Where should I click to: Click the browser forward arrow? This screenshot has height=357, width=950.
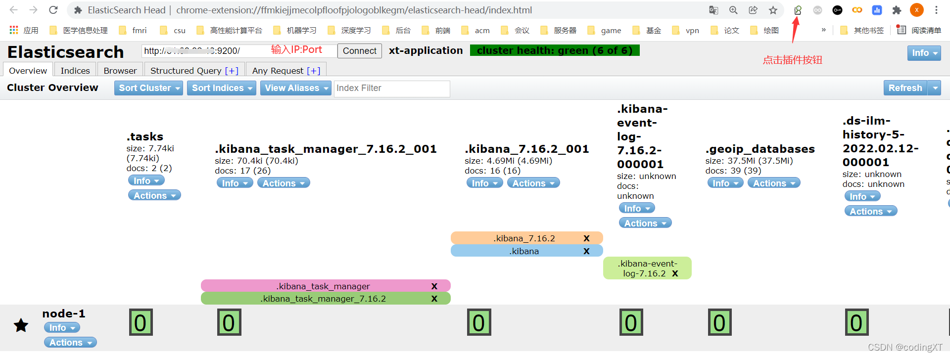pyautogui.click(x=33, y=10)
